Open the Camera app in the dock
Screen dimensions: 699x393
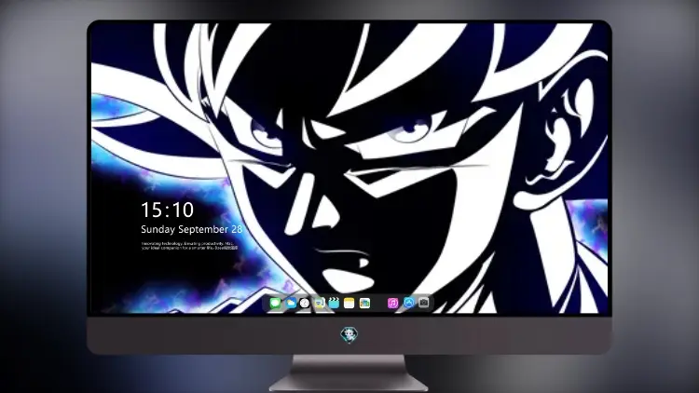pos(423,303)
